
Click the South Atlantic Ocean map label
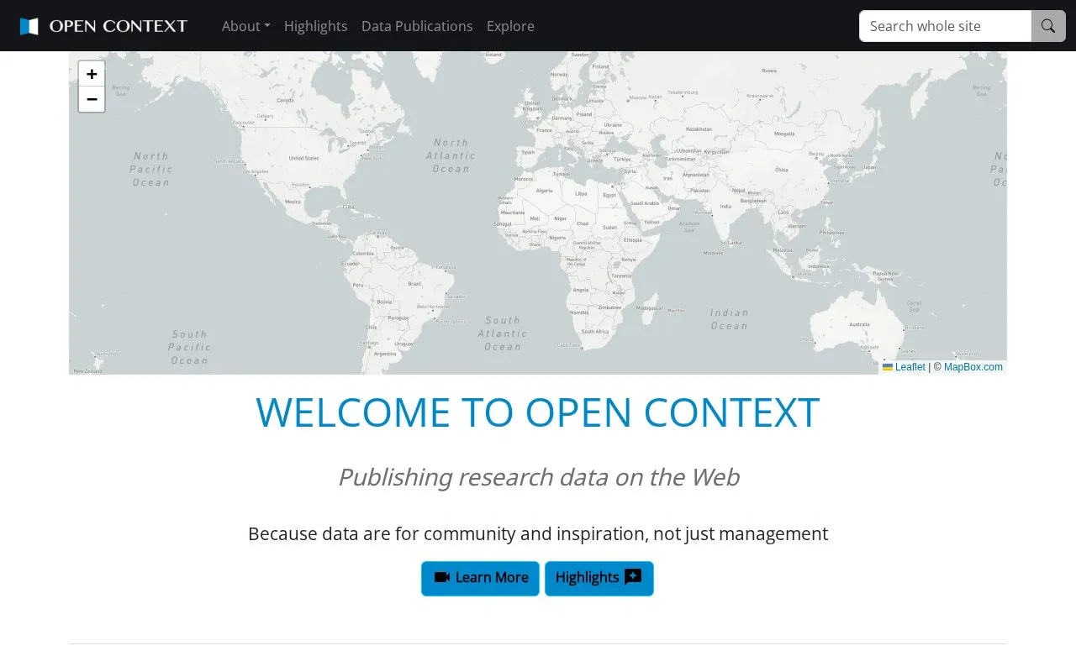click(503, 333)
